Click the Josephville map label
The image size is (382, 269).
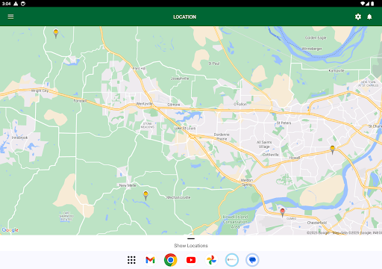click(x=180, y=78)
